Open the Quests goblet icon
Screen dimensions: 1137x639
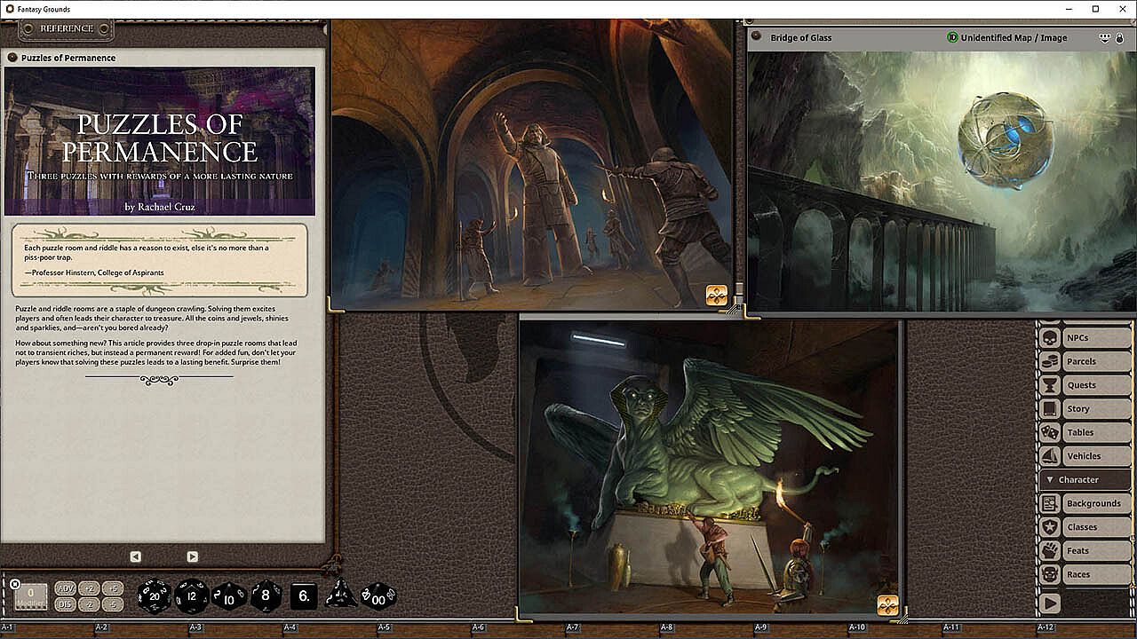[x=1049, y=385]
